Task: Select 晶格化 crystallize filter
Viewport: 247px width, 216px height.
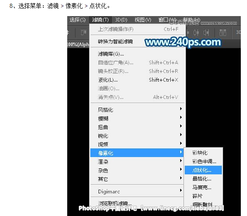Action: [x=203, y=178]
